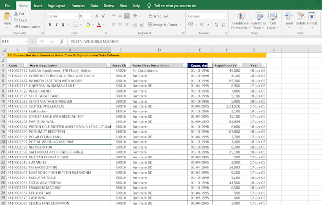Click the Name Box showing B18
This screenshot has height=205, width=322.
[14, 42]
